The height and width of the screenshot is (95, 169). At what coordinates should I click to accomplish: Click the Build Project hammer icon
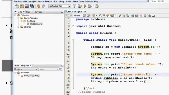click(x=74, y=6)
